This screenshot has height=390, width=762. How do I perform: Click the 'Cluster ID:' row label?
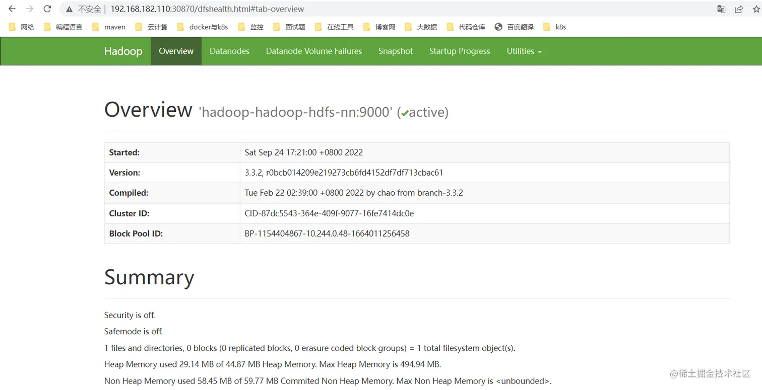click(x=130, y=213)
